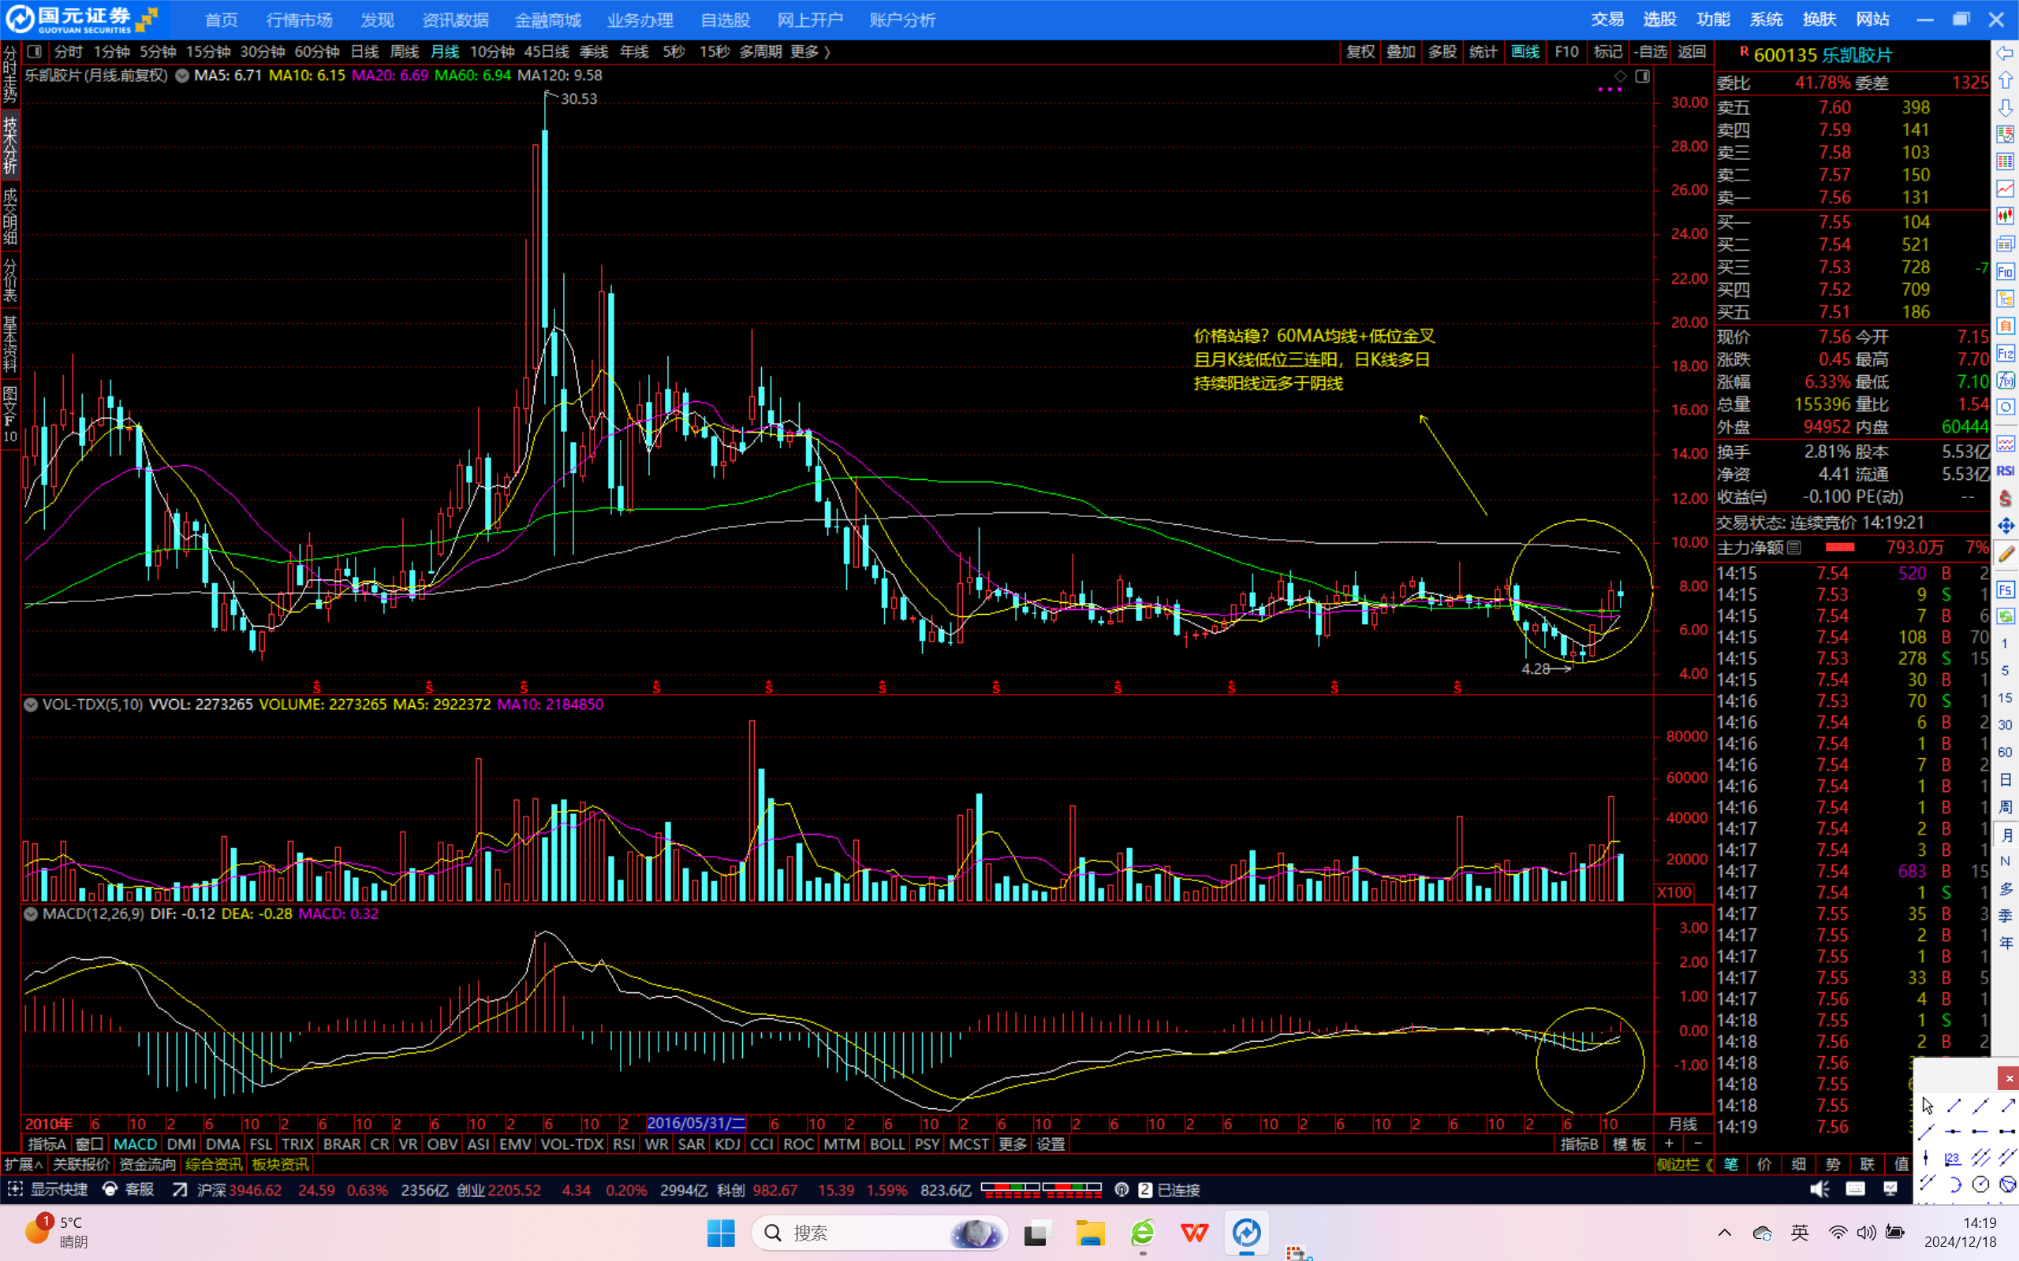
Task: Switch to the KDJ indicator tab
Action: pyautogui.click(x=726, y=1144)
